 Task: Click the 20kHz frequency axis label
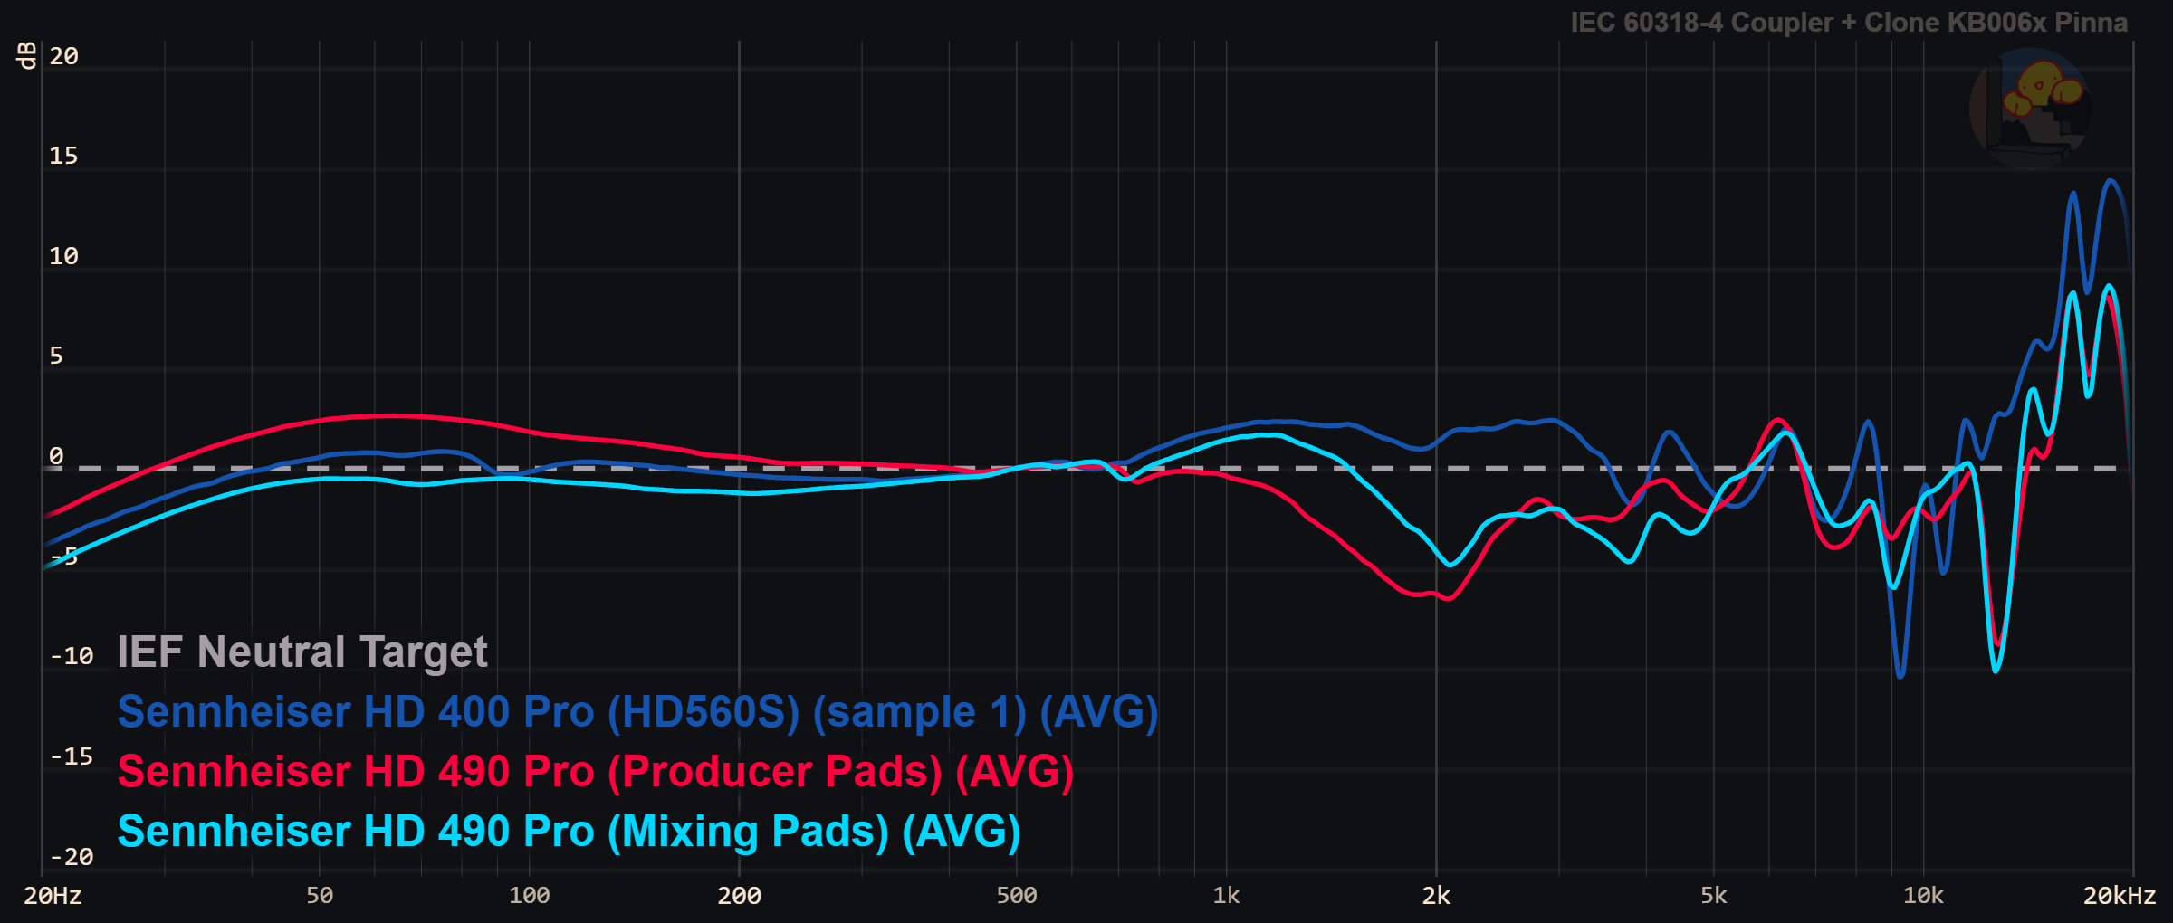tap(2120, 896)
